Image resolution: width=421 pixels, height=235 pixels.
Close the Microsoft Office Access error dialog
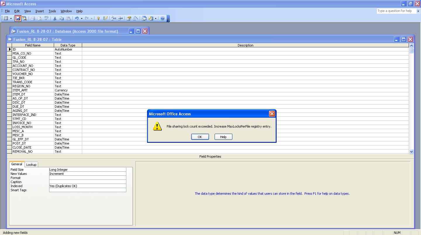point(272,114)
